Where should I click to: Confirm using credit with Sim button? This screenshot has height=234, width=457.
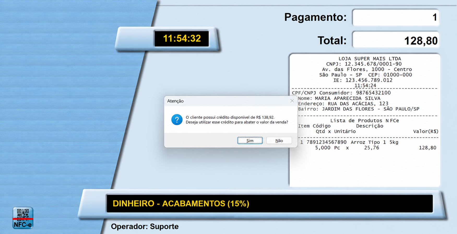point(250,140)
